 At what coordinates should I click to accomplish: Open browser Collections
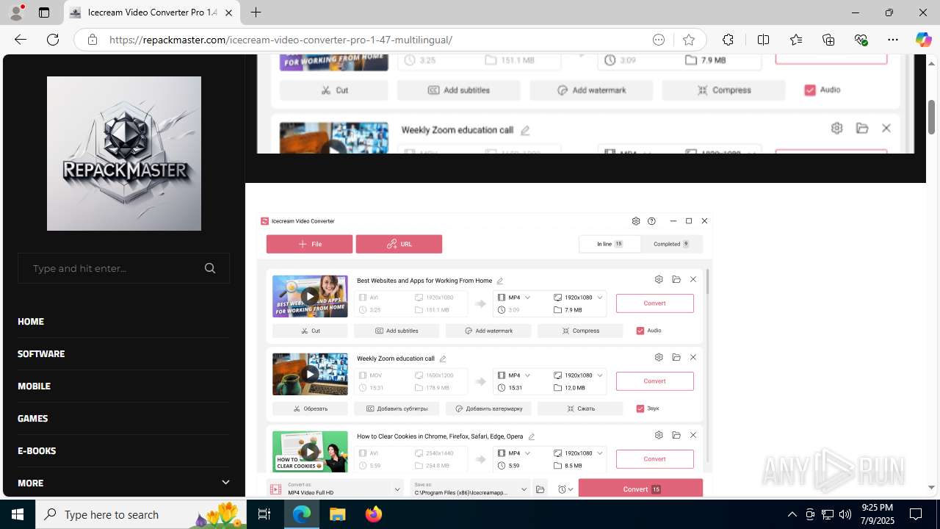[828, 40]
